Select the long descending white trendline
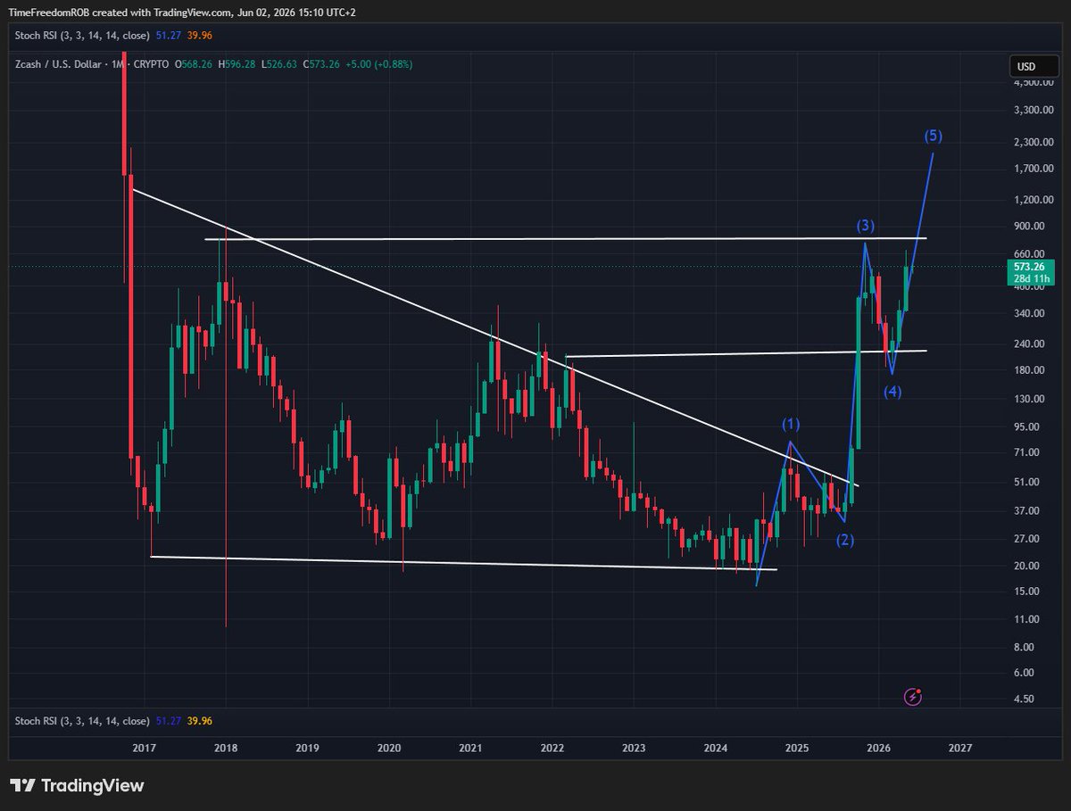1071x811 pixels. pos(495,337)
